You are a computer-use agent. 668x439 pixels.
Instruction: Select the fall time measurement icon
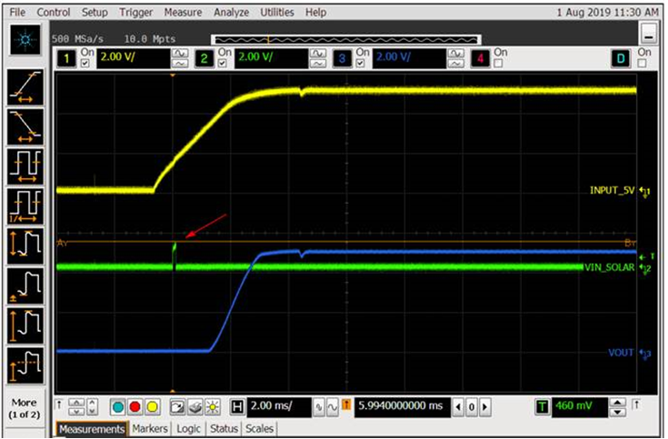point(25,127)
